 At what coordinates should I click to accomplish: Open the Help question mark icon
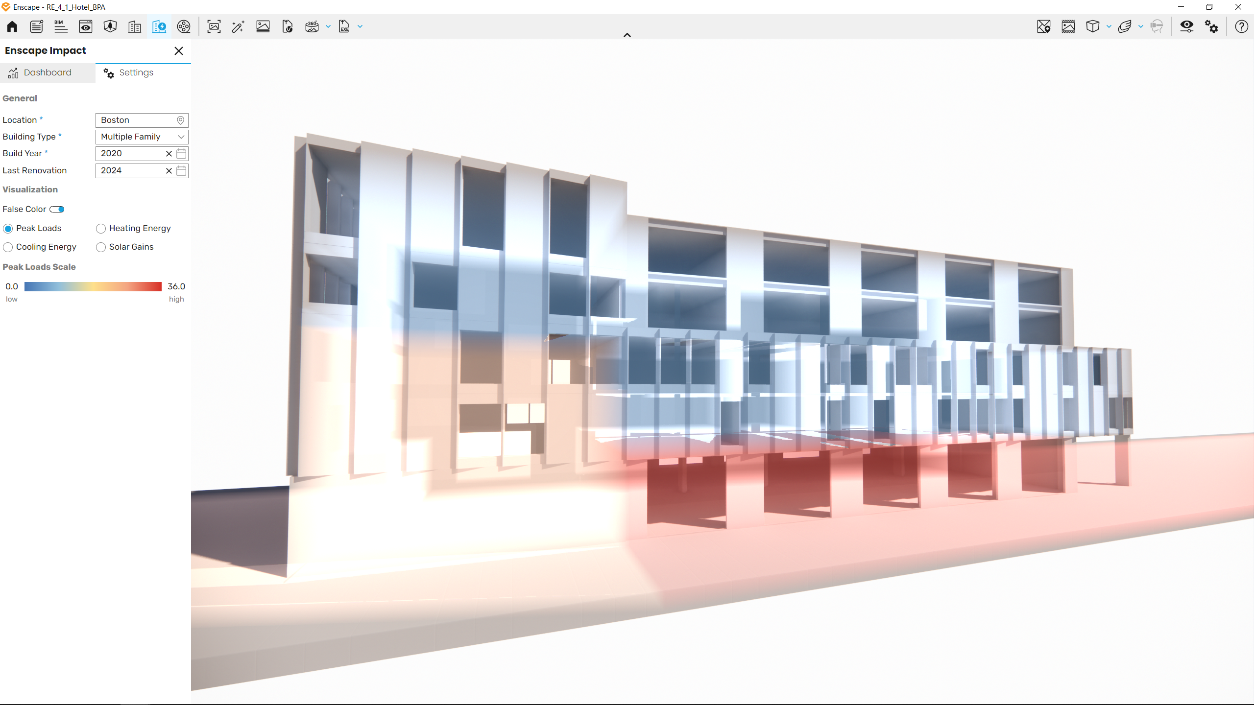click(x=1242, y=26)
